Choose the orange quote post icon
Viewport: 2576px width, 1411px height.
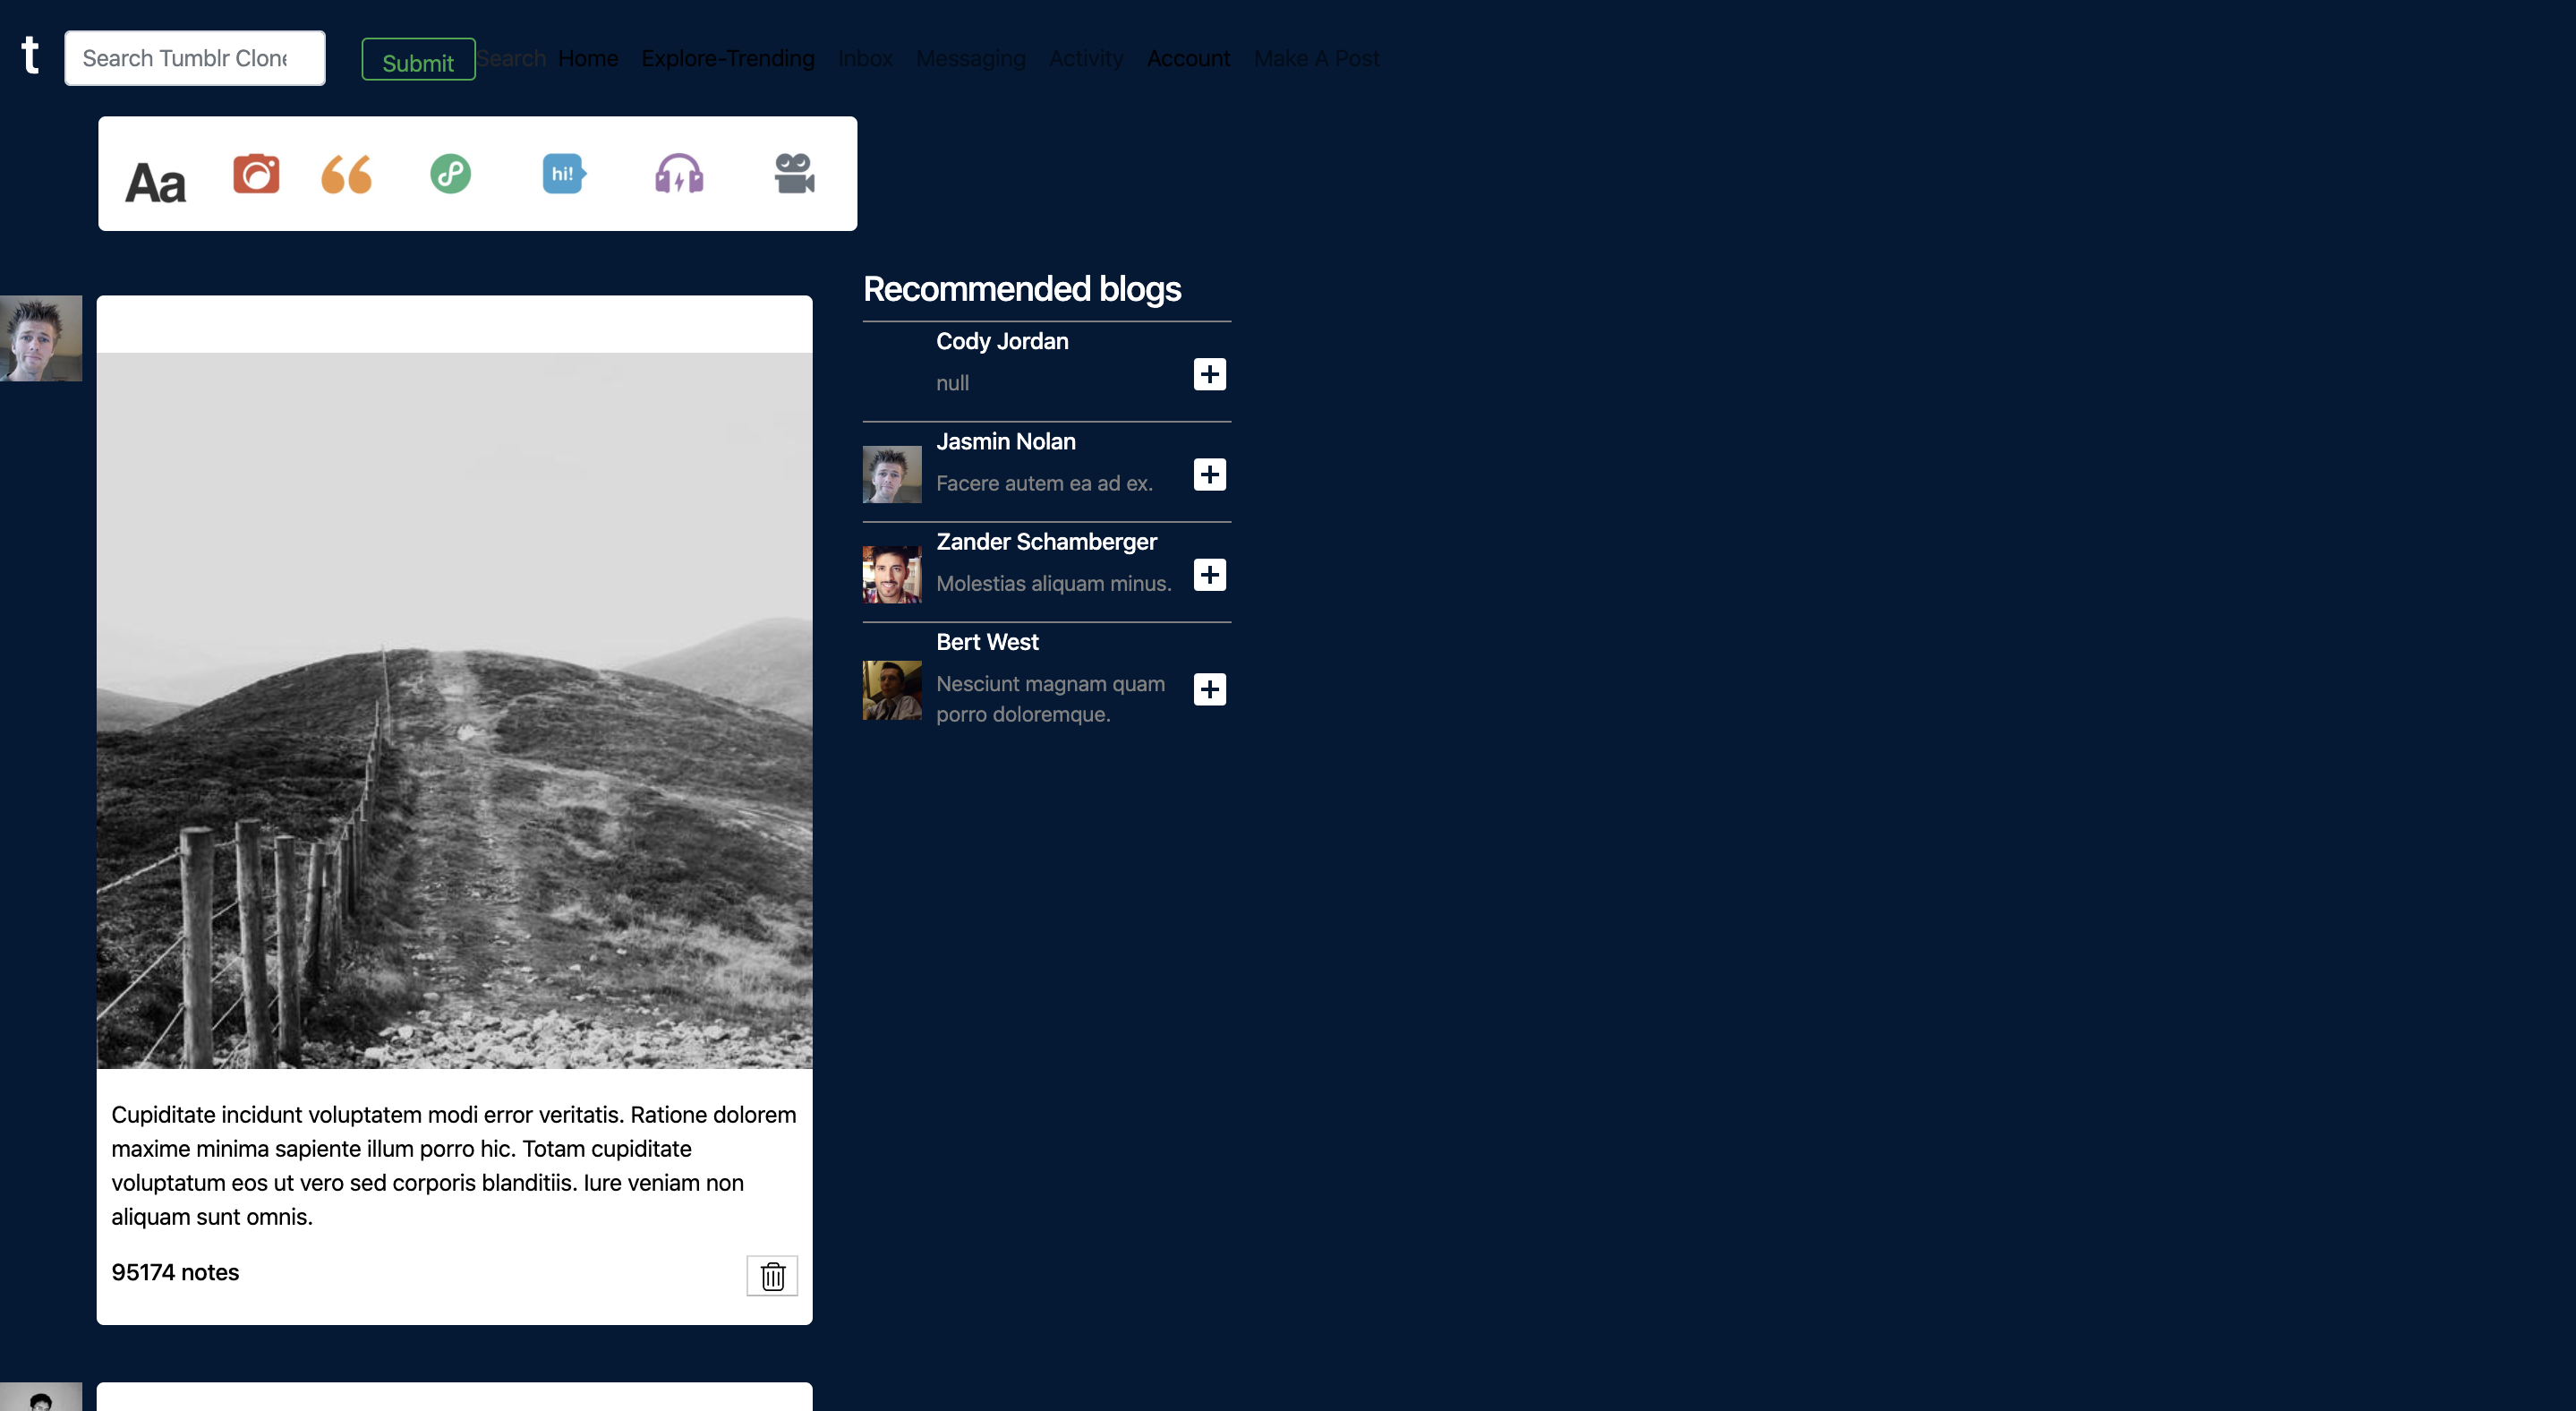346,174
